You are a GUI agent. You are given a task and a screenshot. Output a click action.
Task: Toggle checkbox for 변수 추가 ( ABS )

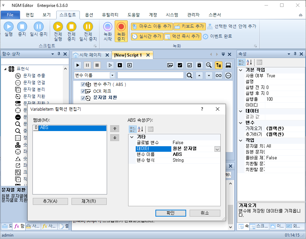click(x=83, y=84)
